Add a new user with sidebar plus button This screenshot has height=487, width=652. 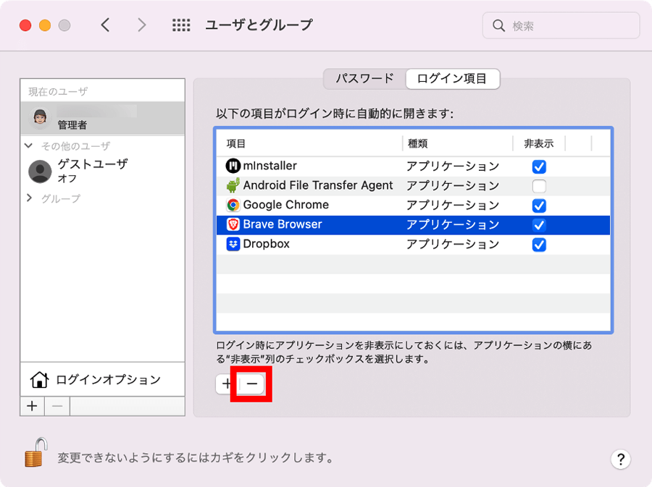pos(33,406)
